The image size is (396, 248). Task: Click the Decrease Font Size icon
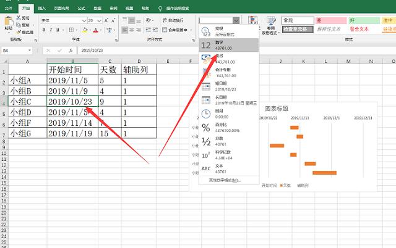click(113, 20)
